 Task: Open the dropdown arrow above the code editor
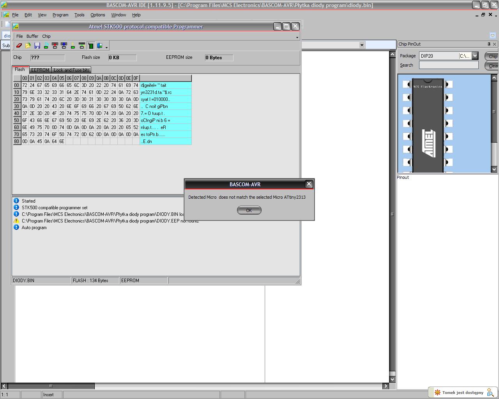(362, 45)
